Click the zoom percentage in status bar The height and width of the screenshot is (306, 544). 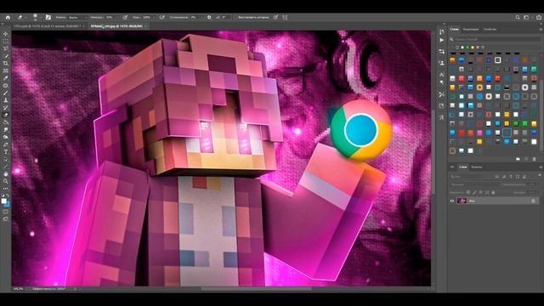(18, 289)
